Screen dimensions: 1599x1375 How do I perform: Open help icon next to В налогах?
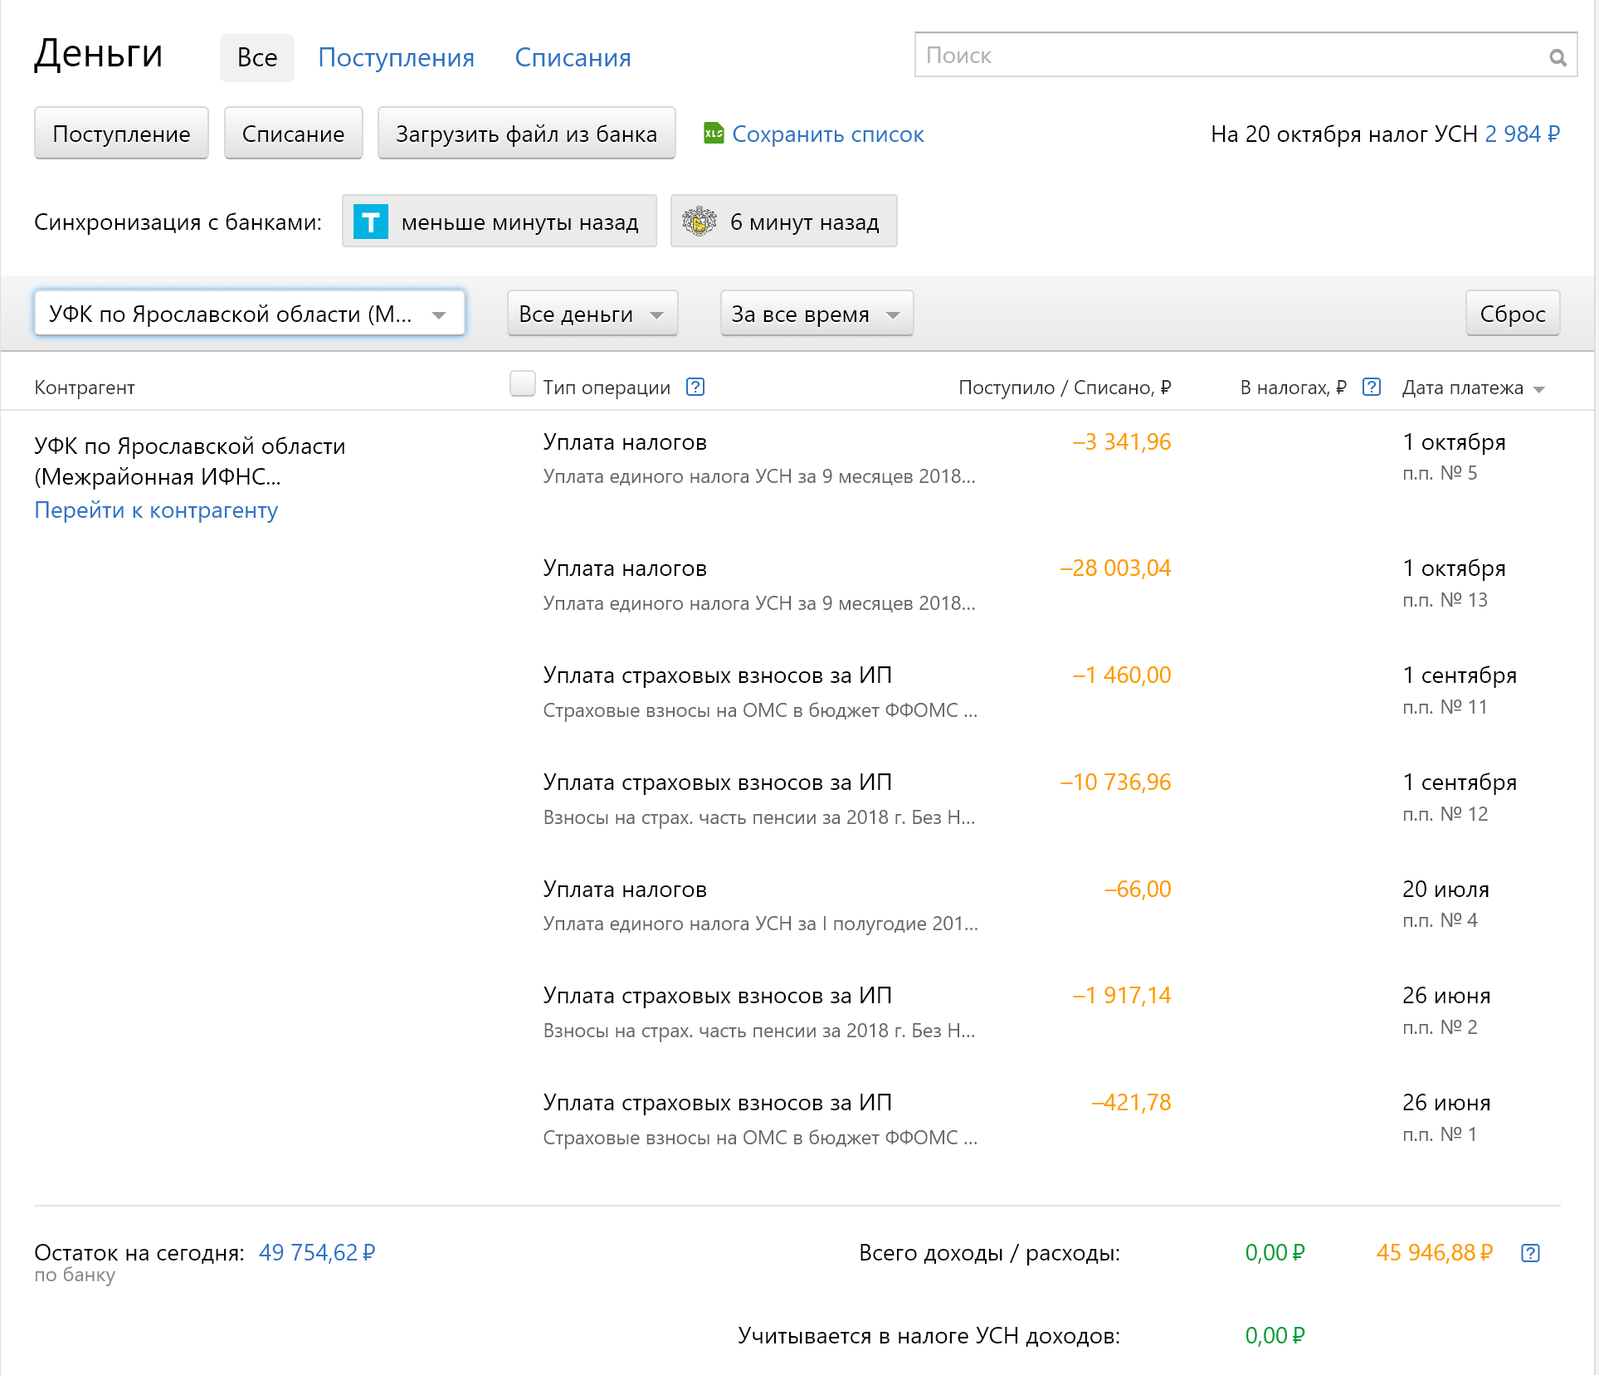[1372, 387]
